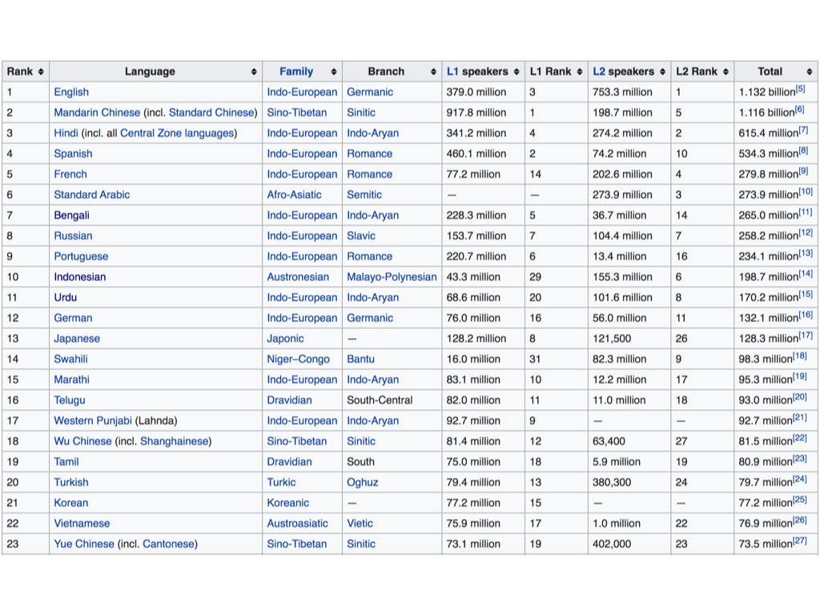Open the German language link

click(73, 318)
